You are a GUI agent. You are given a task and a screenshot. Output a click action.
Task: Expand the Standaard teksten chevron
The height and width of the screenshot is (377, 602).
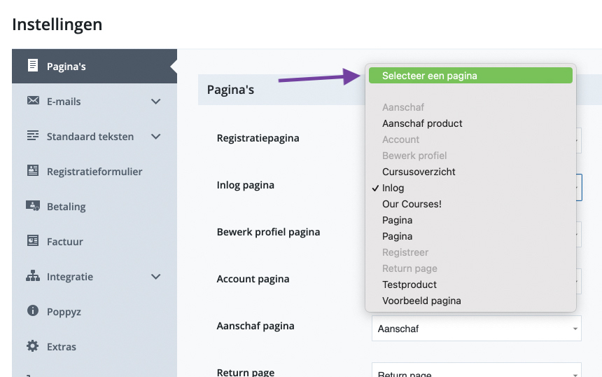point(155,137)
